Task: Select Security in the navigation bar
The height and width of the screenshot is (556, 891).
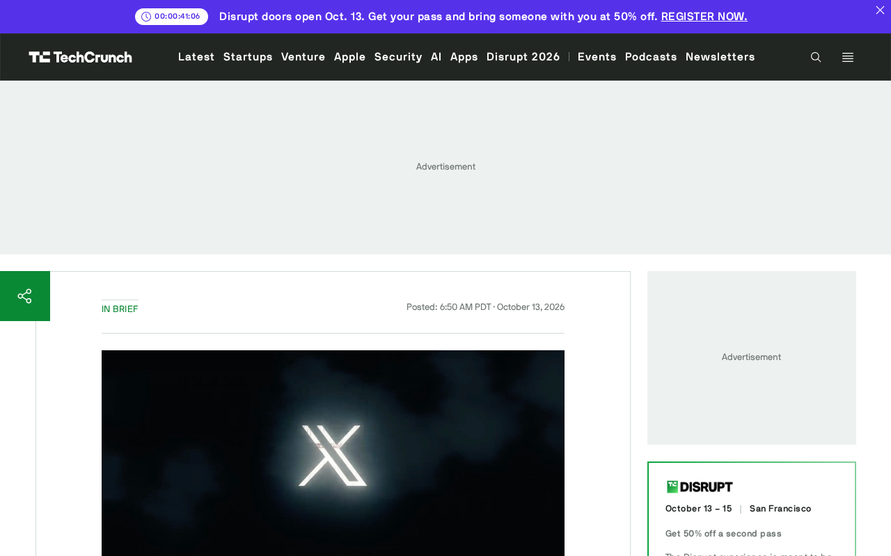Action: tap(398, 57)
